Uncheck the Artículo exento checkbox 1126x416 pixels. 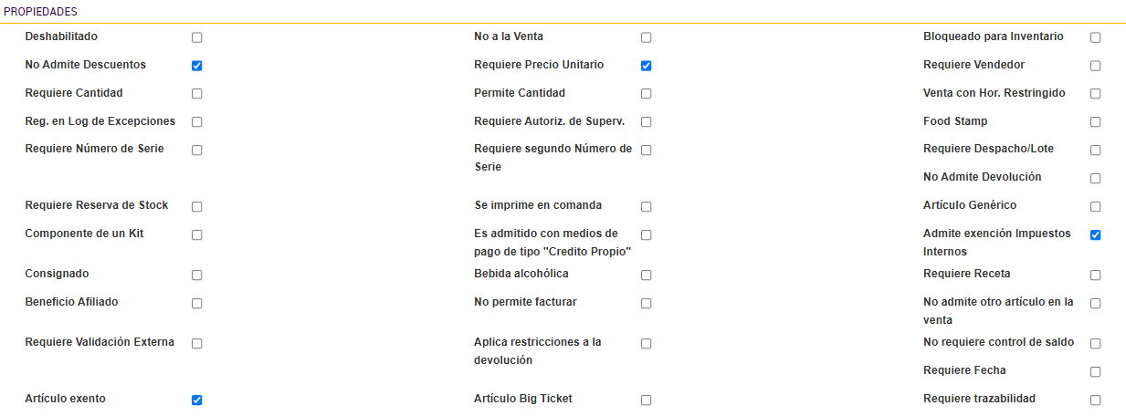pyautogui.click(x=197, y=400)
